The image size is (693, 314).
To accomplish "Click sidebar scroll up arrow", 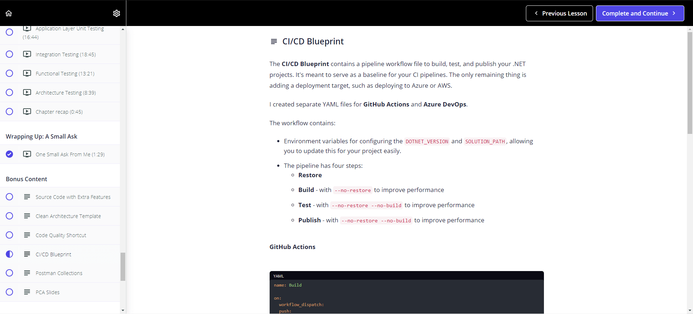I will tap(123, 29).
